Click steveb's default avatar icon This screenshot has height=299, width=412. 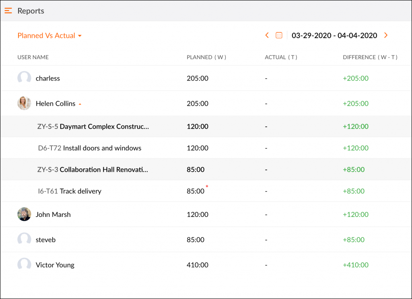[24, 240]
